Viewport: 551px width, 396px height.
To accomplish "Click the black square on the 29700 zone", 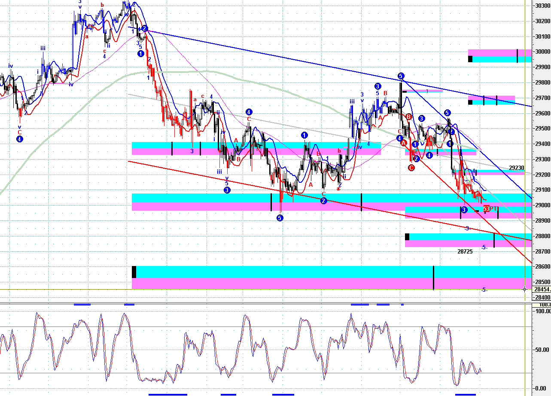I will (470, 102).
